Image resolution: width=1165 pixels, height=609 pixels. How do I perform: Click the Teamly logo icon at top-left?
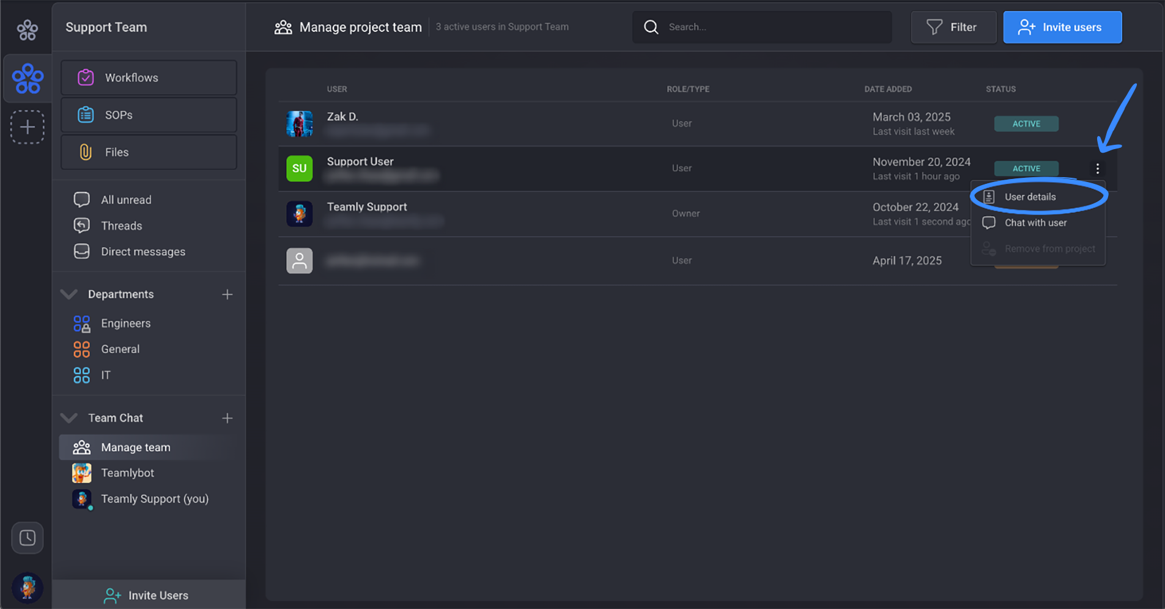click(28, 29)
